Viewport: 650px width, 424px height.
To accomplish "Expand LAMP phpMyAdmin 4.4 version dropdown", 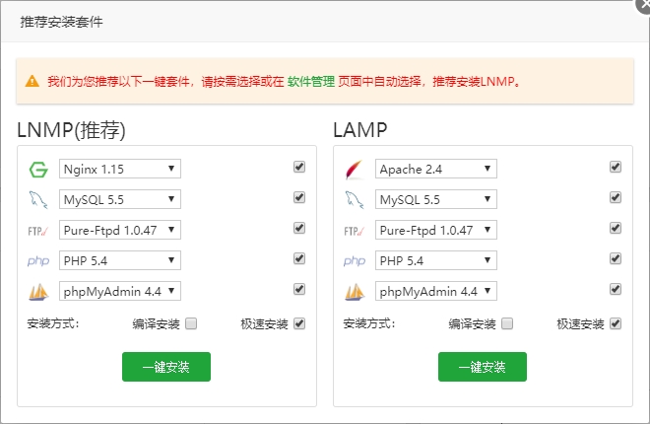I will 435,291.
